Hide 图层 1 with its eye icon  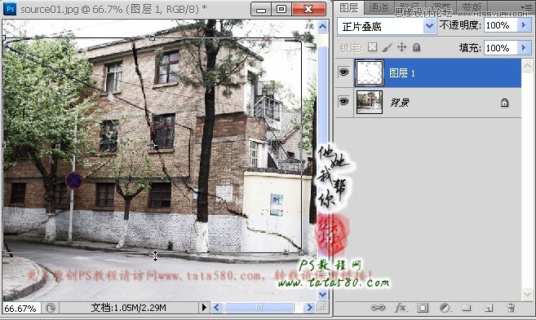point(344,72)
